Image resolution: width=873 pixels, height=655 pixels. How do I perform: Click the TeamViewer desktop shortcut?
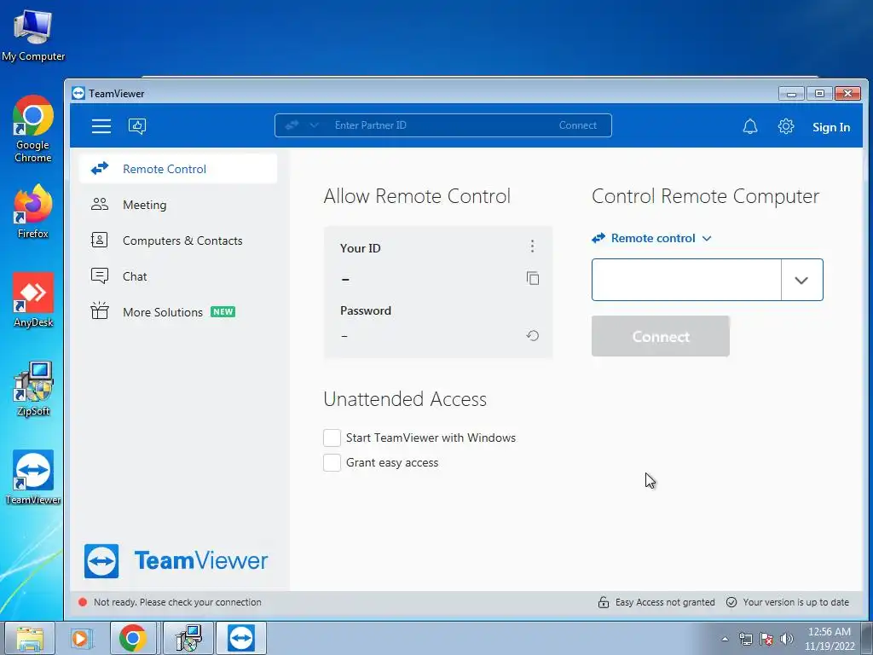[x=33, y=478]
